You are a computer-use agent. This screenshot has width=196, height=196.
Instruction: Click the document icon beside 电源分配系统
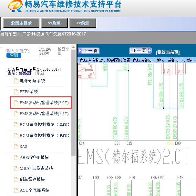[x=16, y=81]
